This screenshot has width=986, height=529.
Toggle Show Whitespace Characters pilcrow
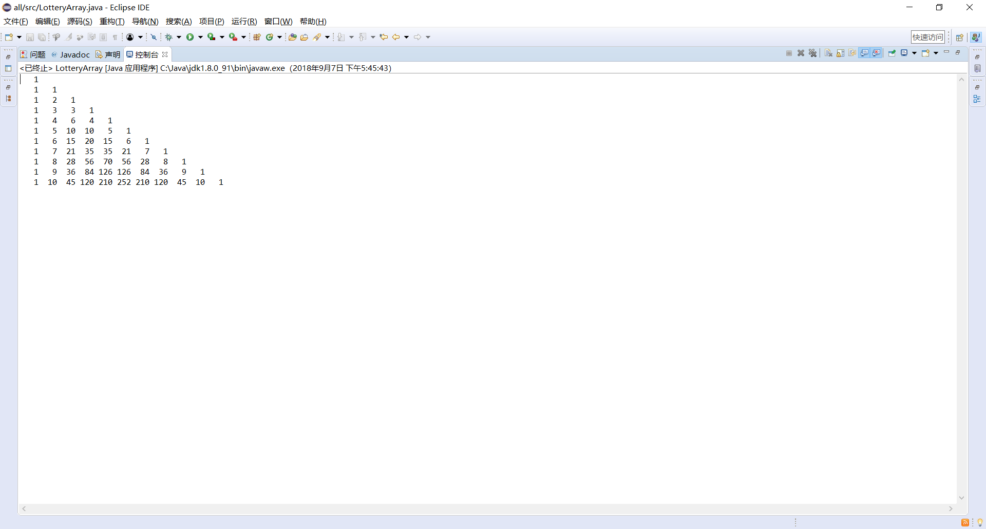click(x=115, y=37)
